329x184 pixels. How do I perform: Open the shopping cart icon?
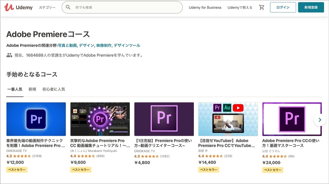262,7
